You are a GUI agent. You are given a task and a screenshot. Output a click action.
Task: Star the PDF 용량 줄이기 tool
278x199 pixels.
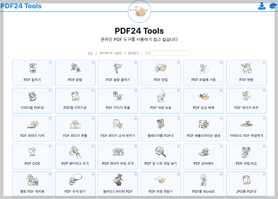(136, 63)
